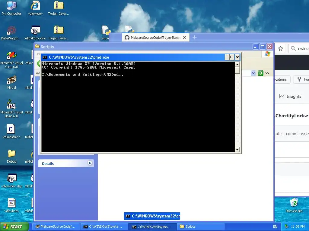Image resolution: width=309 pixels, height=231 pixels.
Task: Click the fork icon on GitHub page
Action: [x=299, y=79]
